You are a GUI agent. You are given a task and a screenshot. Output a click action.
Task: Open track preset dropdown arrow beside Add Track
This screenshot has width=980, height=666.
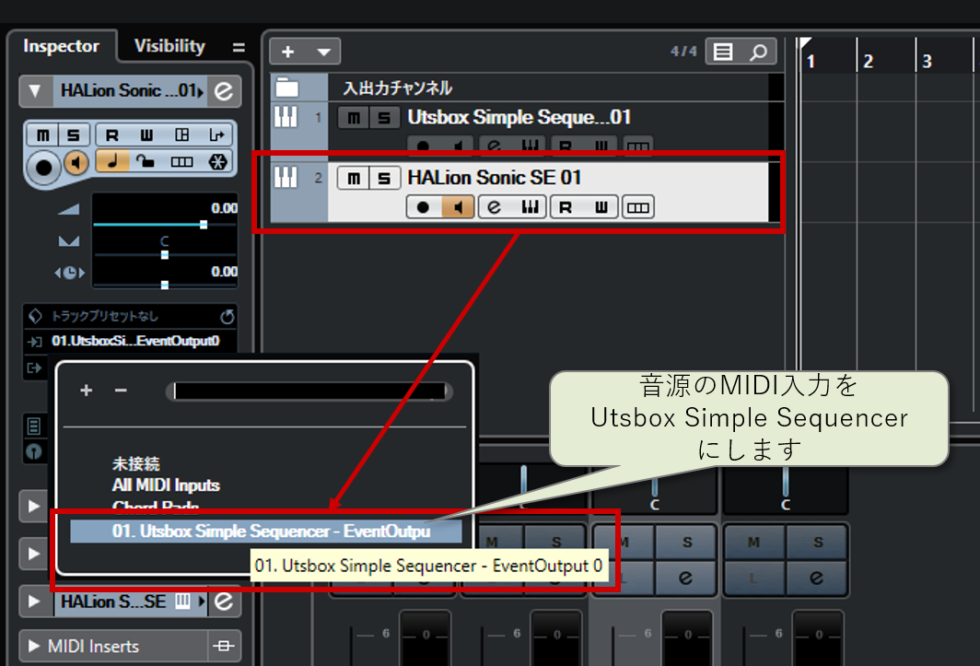(x=324, y=52)
